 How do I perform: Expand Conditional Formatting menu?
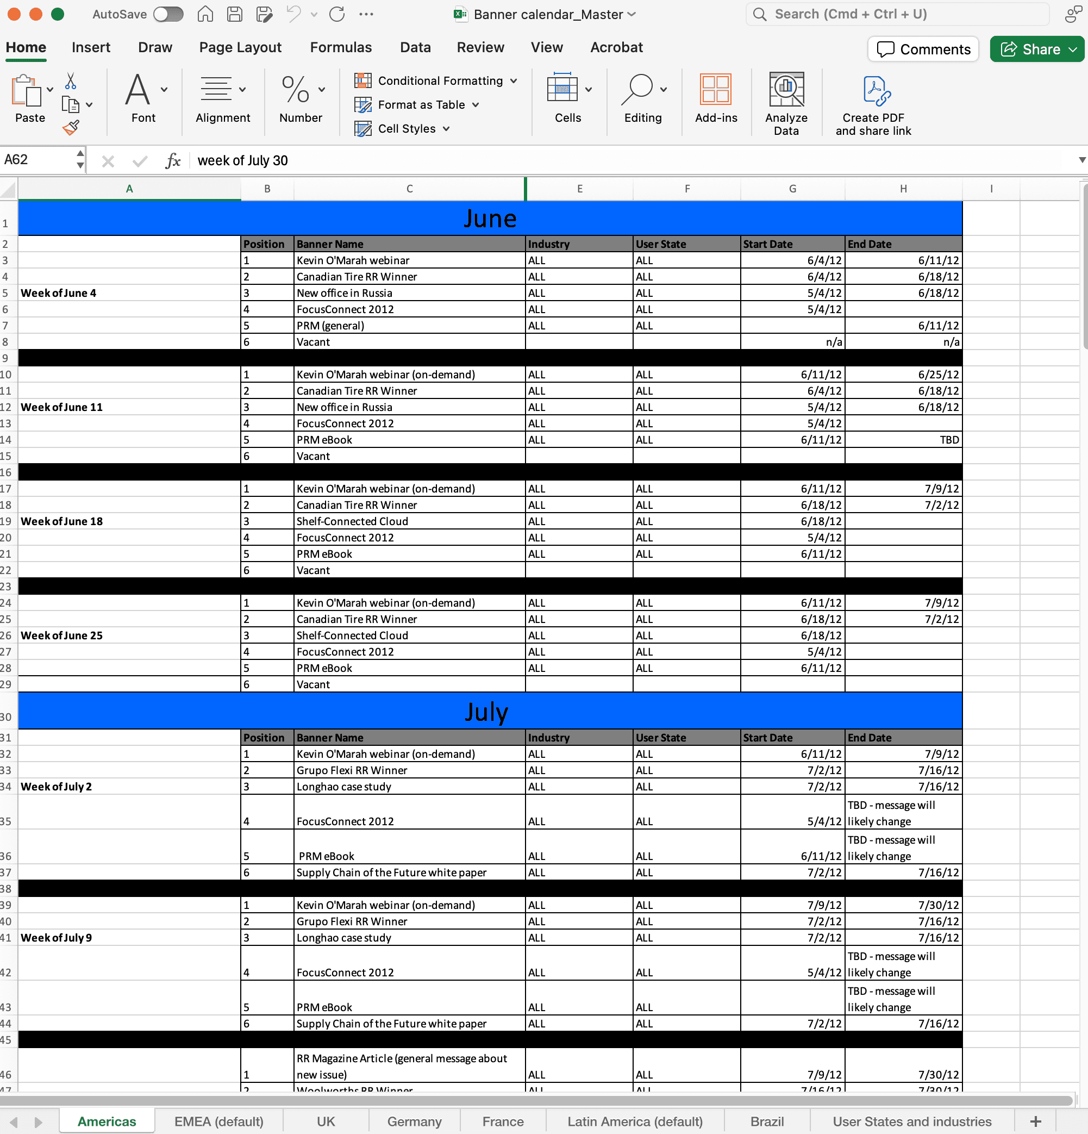[x=435, y=80]
